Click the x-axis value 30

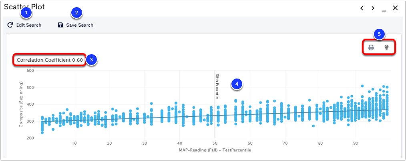coord(145,143)
